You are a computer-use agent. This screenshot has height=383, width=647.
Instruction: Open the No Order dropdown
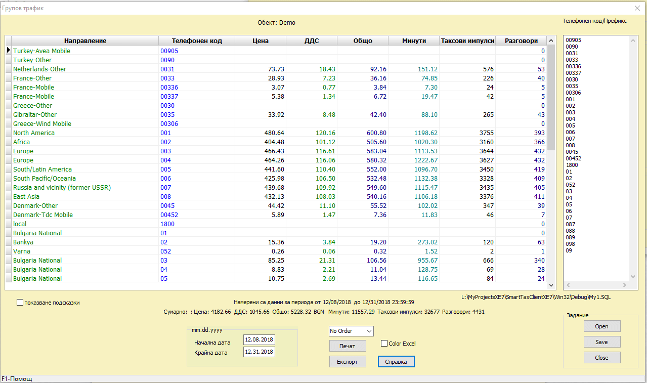368,331
